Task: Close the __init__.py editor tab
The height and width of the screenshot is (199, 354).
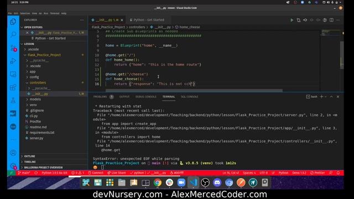Action: (122, 20)
